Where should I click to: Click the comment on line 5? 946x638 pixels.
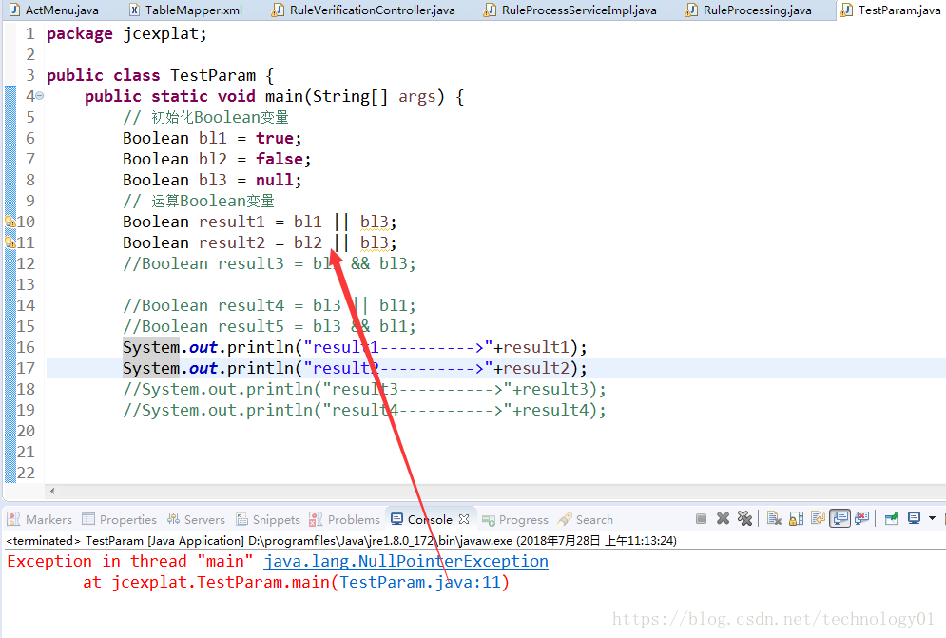click(x=205, y=117)
